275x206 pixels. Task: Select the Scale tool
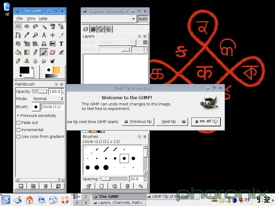click(27, 44)
